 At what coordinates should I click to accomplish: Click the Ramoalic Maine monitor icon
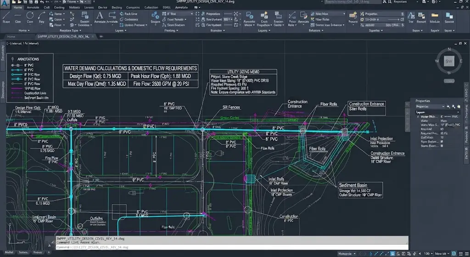click(x=249, y=18)
